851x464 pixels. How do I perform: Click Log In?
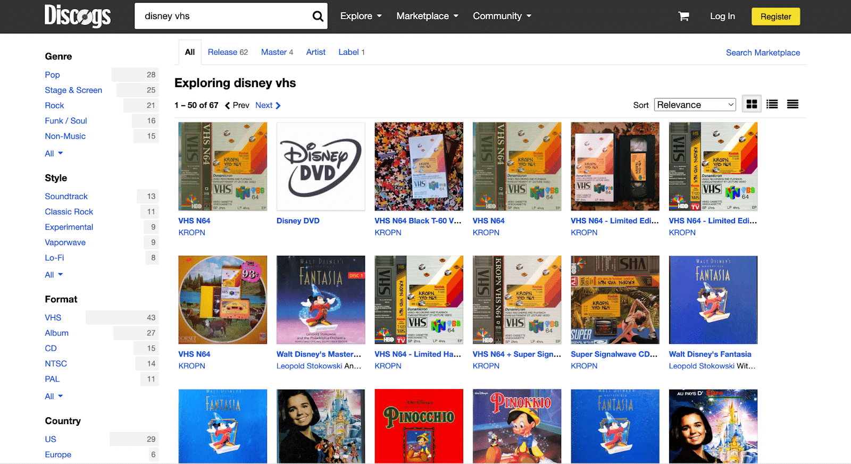pyautogui.click(x=722, y=16)
